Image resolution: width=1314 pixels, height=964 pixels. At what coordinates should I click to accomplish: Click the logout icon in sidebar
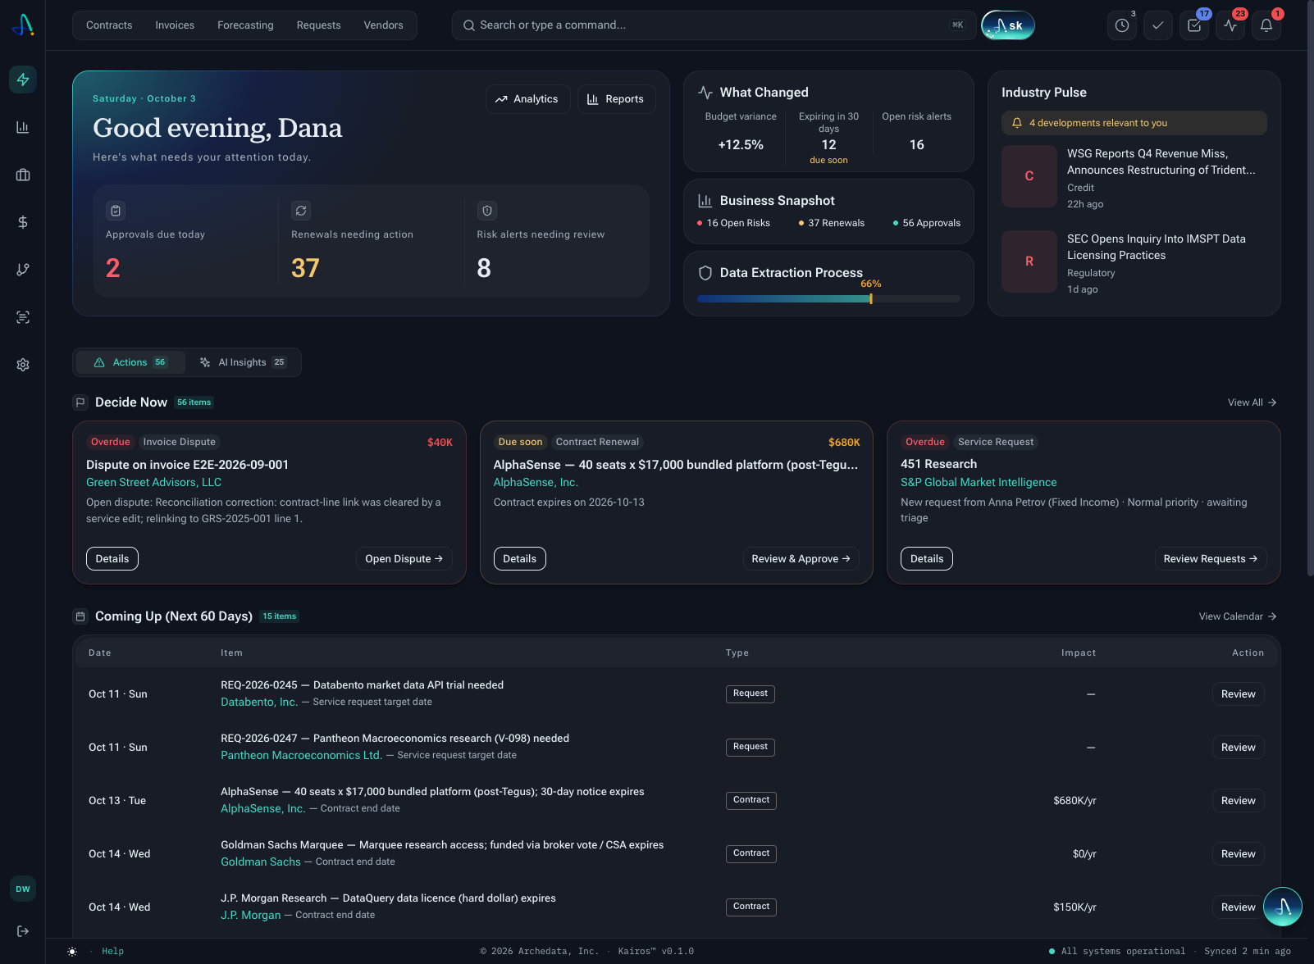point(23,931)
